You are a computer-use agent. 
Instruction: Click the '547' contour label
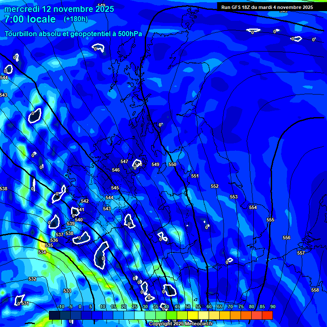pyautogui.click(x=124, y=161)
